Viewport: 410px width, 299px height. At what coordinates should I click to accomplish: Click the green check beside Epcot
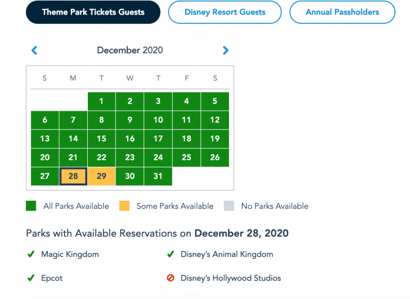click(31, 278)
